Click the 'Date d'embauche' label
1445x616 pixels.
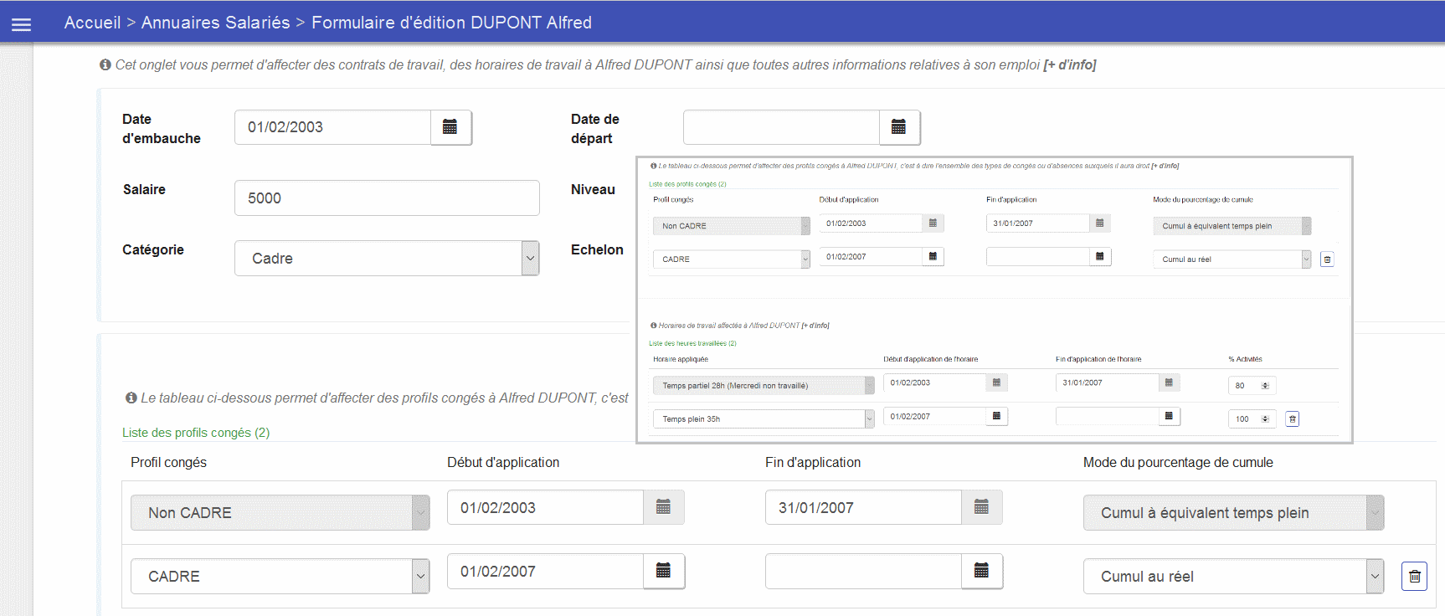[161, 129]
